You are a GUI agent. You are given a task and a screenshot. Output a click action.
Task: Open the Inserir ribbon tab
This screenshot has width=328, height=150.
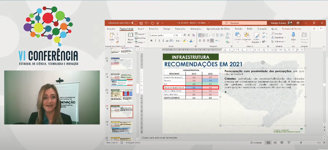tap(141, 29)
